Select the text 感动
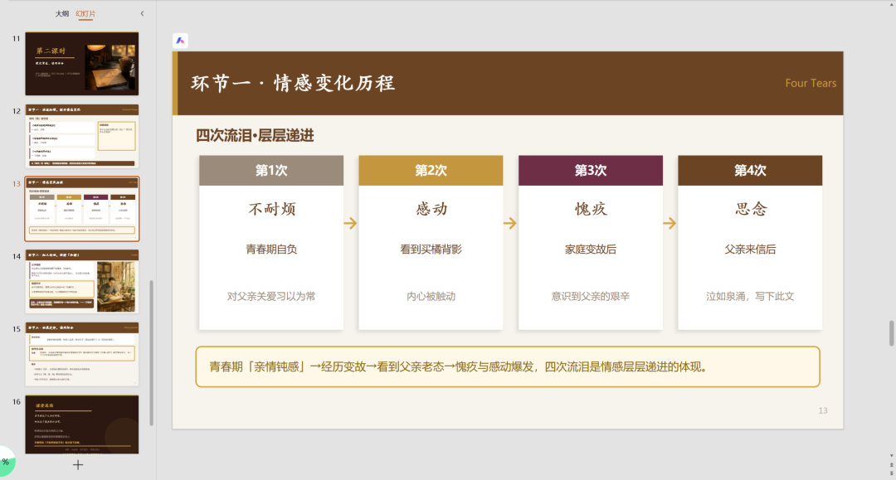This screenshot has width=896, height=480. 431,210
